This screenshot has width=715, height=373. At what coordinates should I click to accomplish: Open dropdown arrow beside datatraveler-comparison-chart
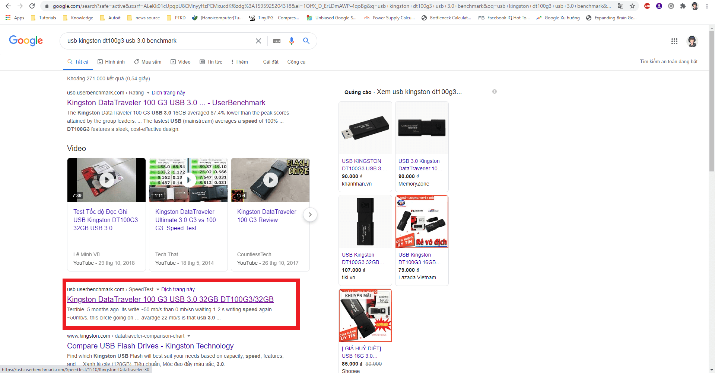[189, 336]
